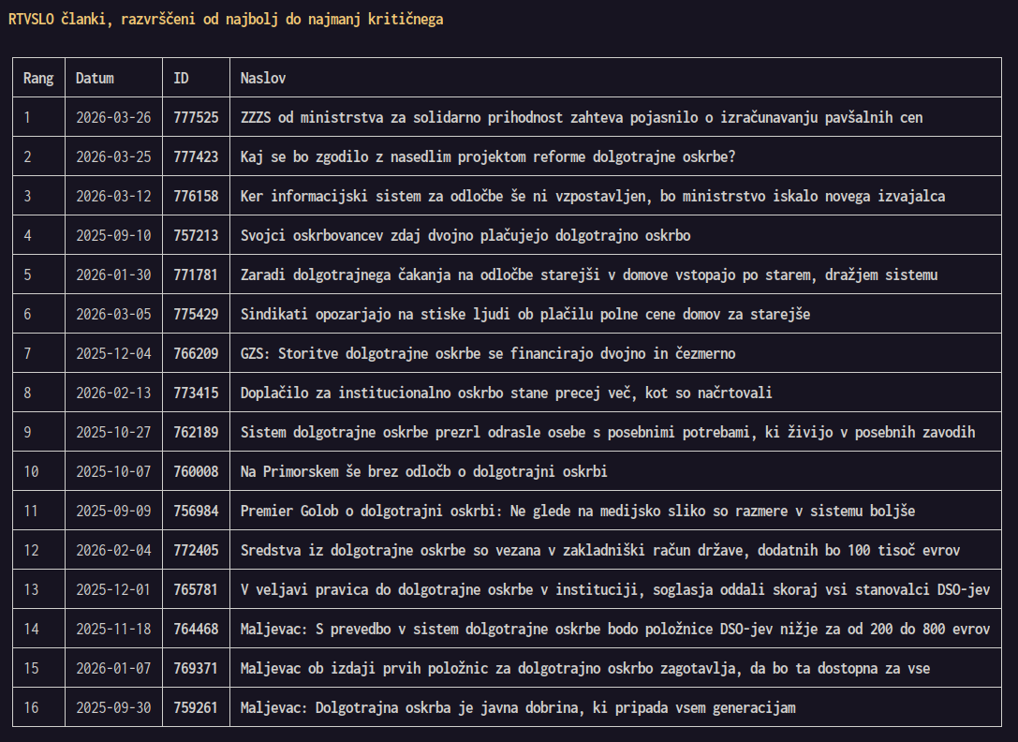
Task: Click title 'Na Primorskem še brez odločb'
Action: 346,471
